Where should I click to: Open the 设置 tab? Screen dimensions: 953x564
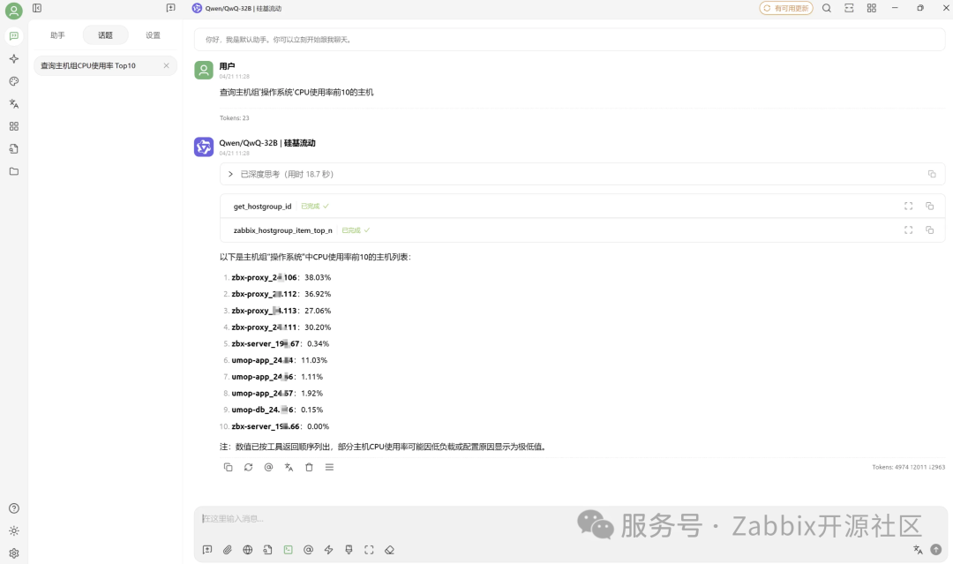coord(152,35)
